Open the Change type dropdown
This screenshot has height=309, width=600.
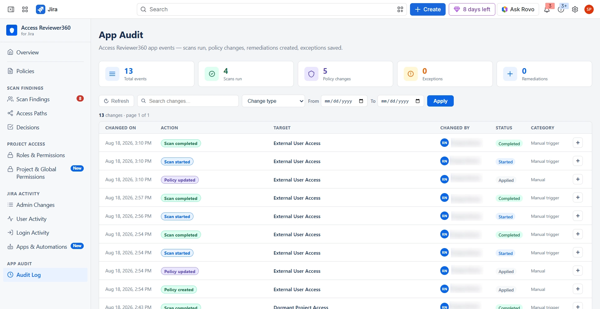point(273,101)
